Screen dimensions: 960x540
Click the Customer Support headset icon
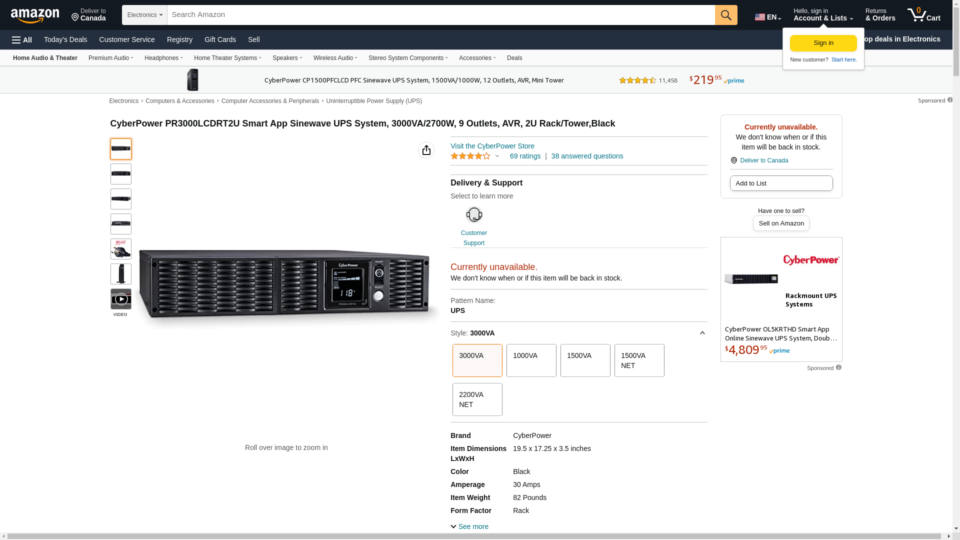click(473, 215)
